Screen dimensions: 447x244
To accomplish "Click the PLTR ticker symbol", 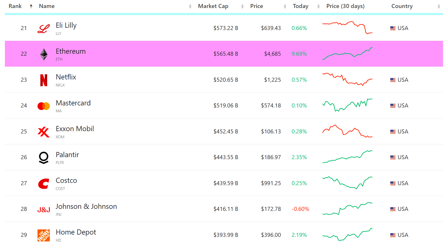I will click(60, 163).
